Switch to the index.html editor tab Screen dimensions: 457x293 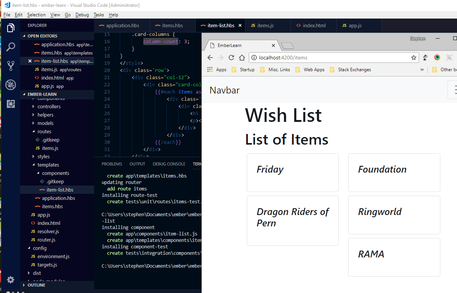click(x=314, y=25)
